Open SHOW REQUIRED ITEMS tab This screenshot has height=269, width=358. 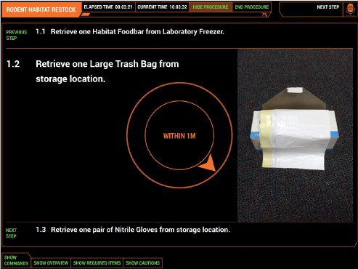point(97,263)
